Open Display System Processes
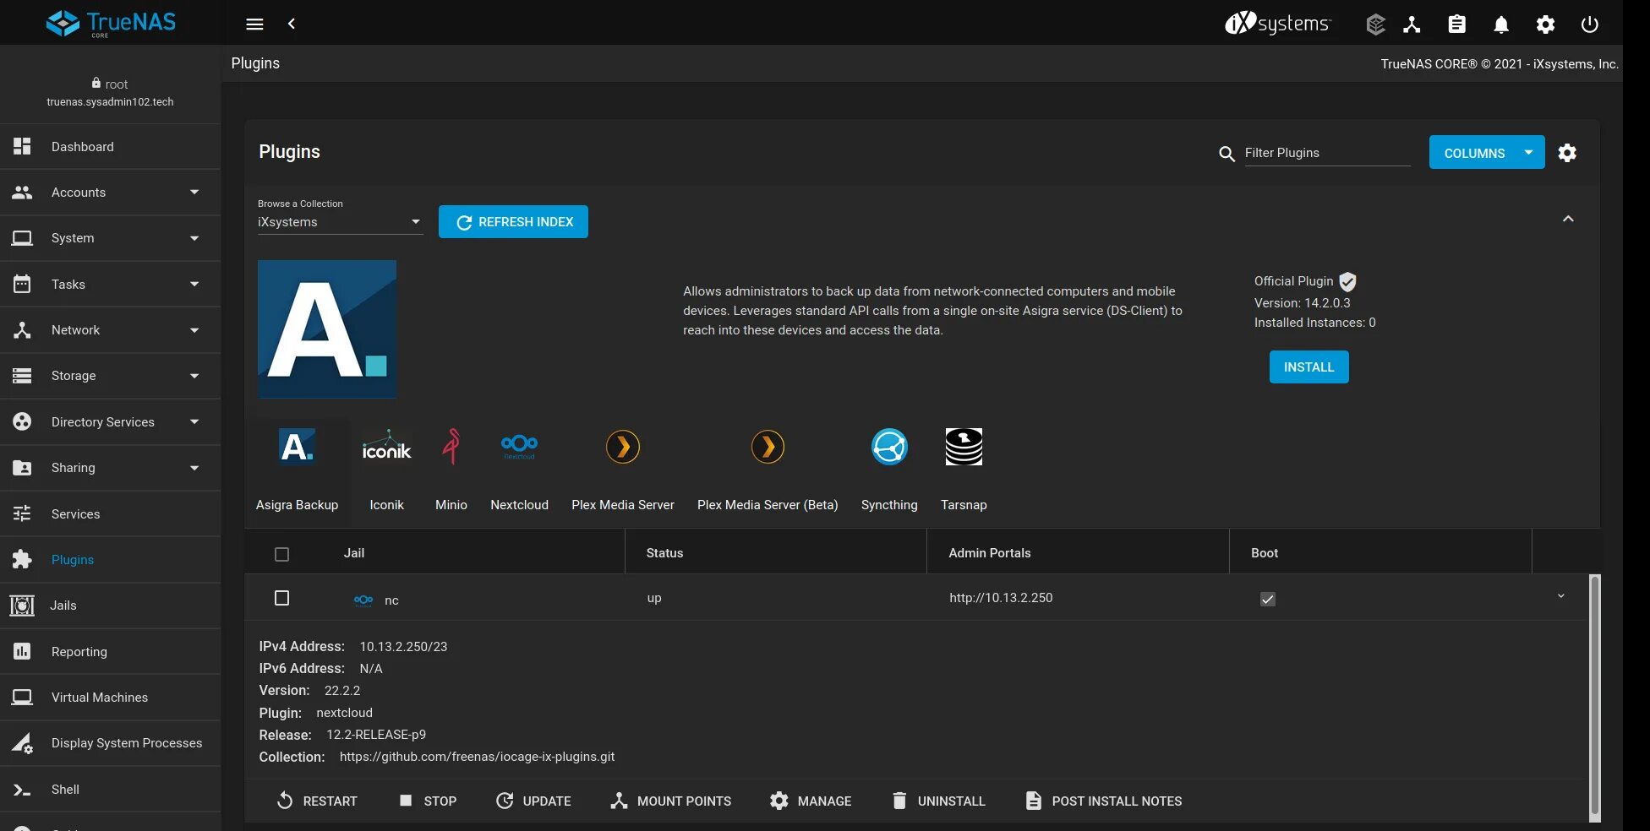Screen dimensions: 1650x831 point(111,743)
